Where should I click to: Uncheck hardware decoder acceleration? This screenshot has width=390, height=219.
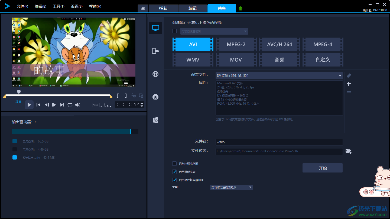click(x=174, y=180)
